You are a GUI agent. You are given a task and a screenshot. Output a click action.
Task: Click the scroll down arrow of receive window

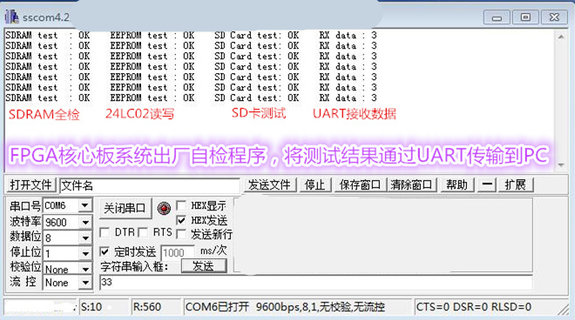click(561, 165)
